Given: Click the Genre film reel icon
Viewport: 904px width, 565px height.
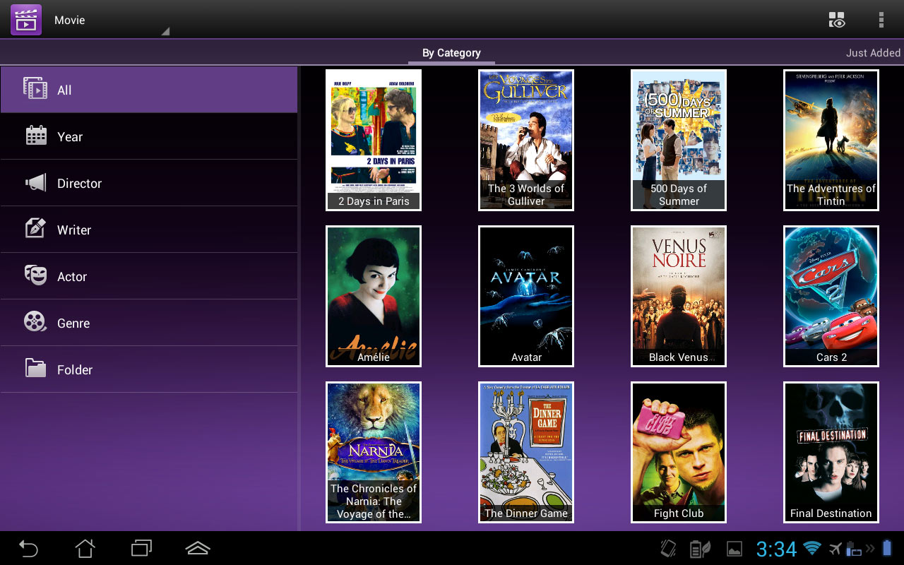Looking at the screenshot, I should click(35, 323).
